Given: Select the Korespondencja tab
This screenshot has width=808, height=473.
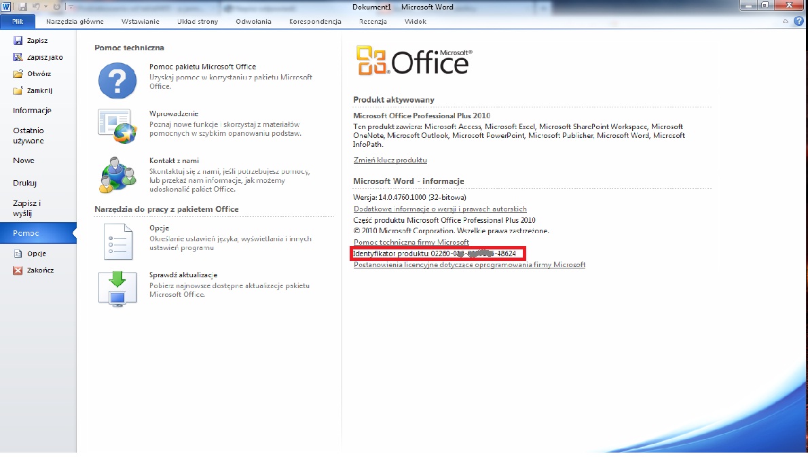Looking at the screenshot, I should click(x=315, y=22).
